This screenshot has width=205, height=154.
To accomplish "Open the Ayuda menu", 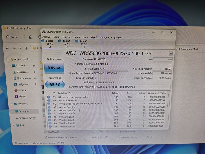I will click(x=95, y=37).
